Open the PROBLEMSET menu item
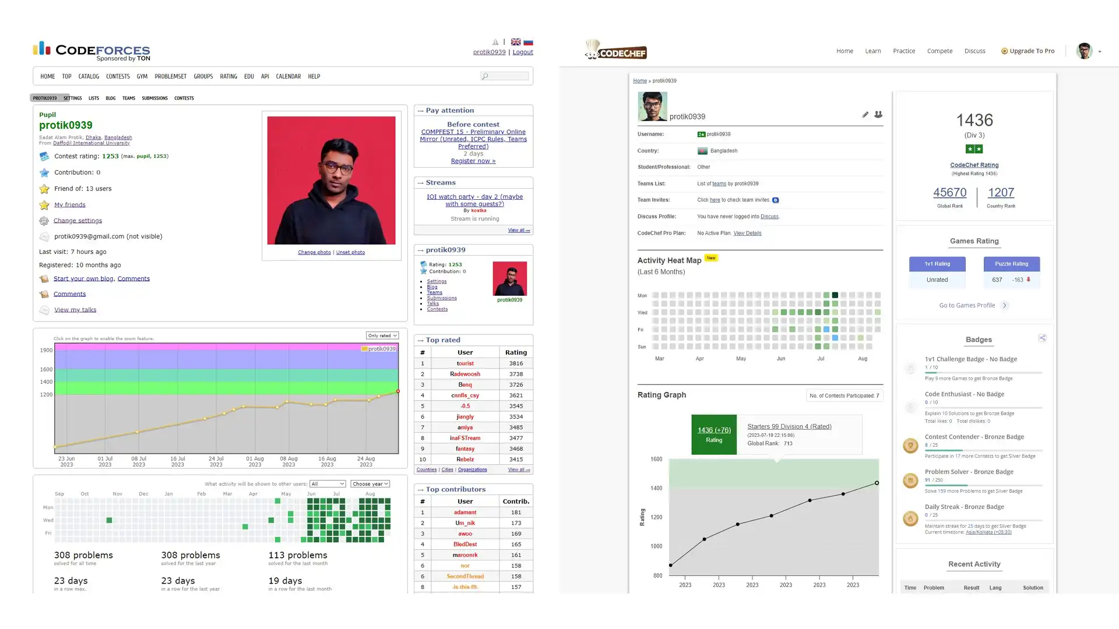This screenshot has width=1119, height=629. pyautogui.click(x=170, y=76)
